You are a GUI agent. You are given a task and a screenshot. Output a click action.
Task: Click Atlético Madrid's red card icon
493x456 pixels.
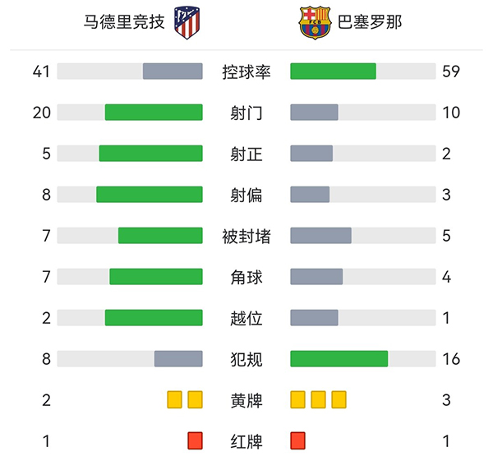coord(195,440)
